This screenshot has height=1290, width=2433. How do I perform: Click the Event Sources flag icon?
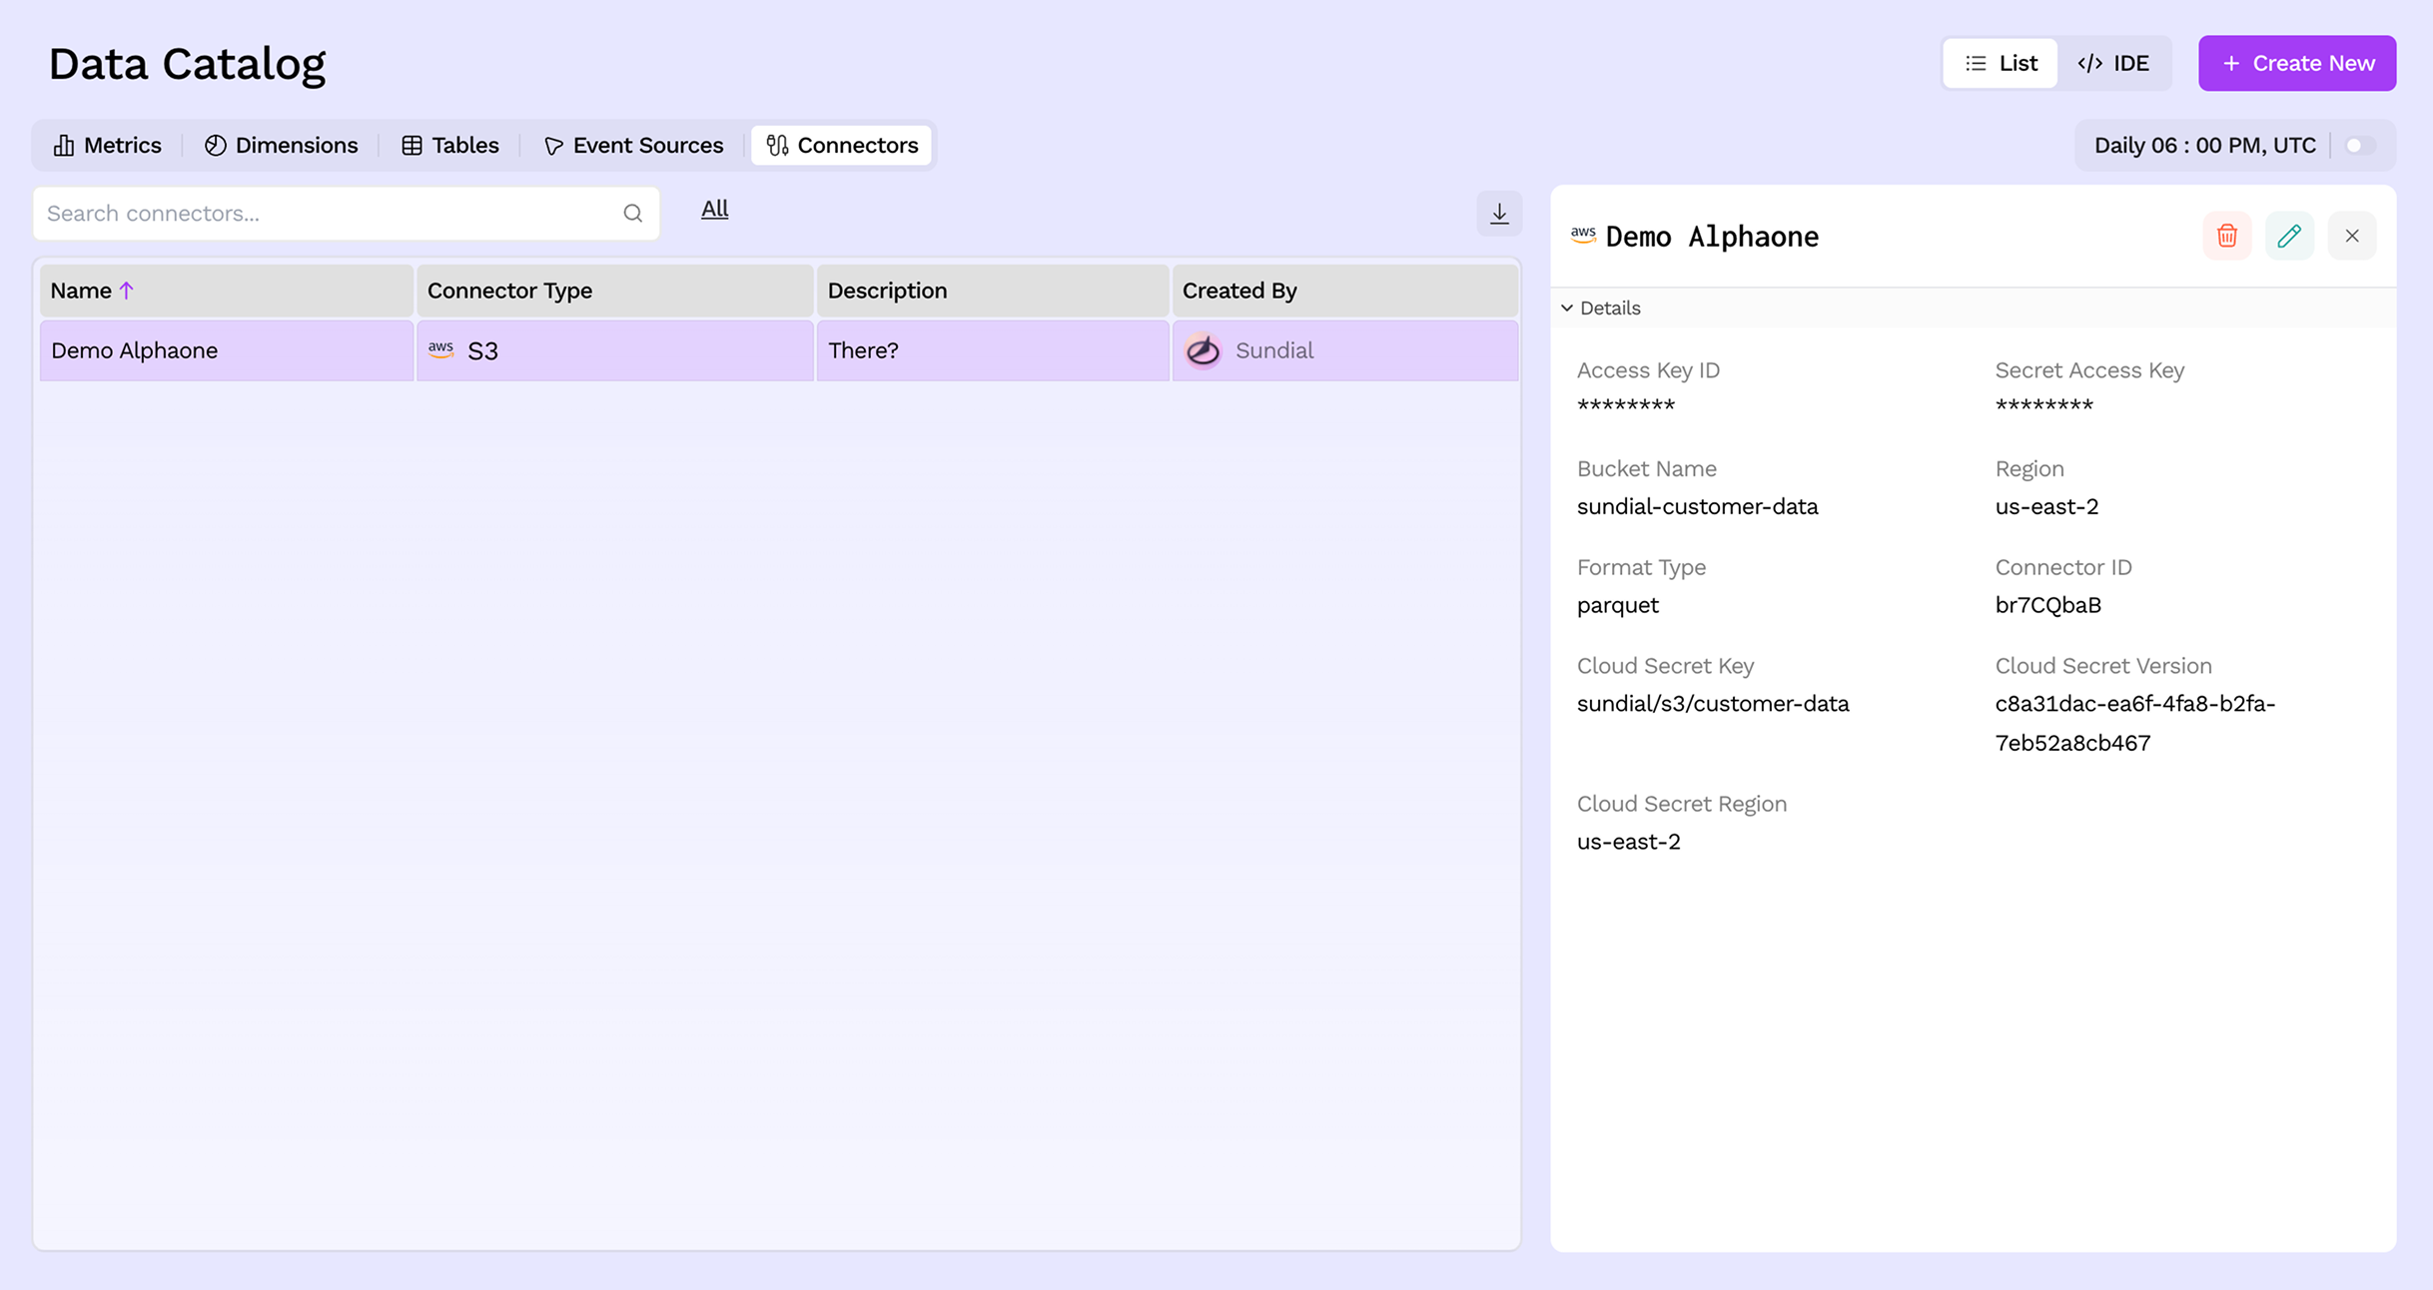[553, 145]
